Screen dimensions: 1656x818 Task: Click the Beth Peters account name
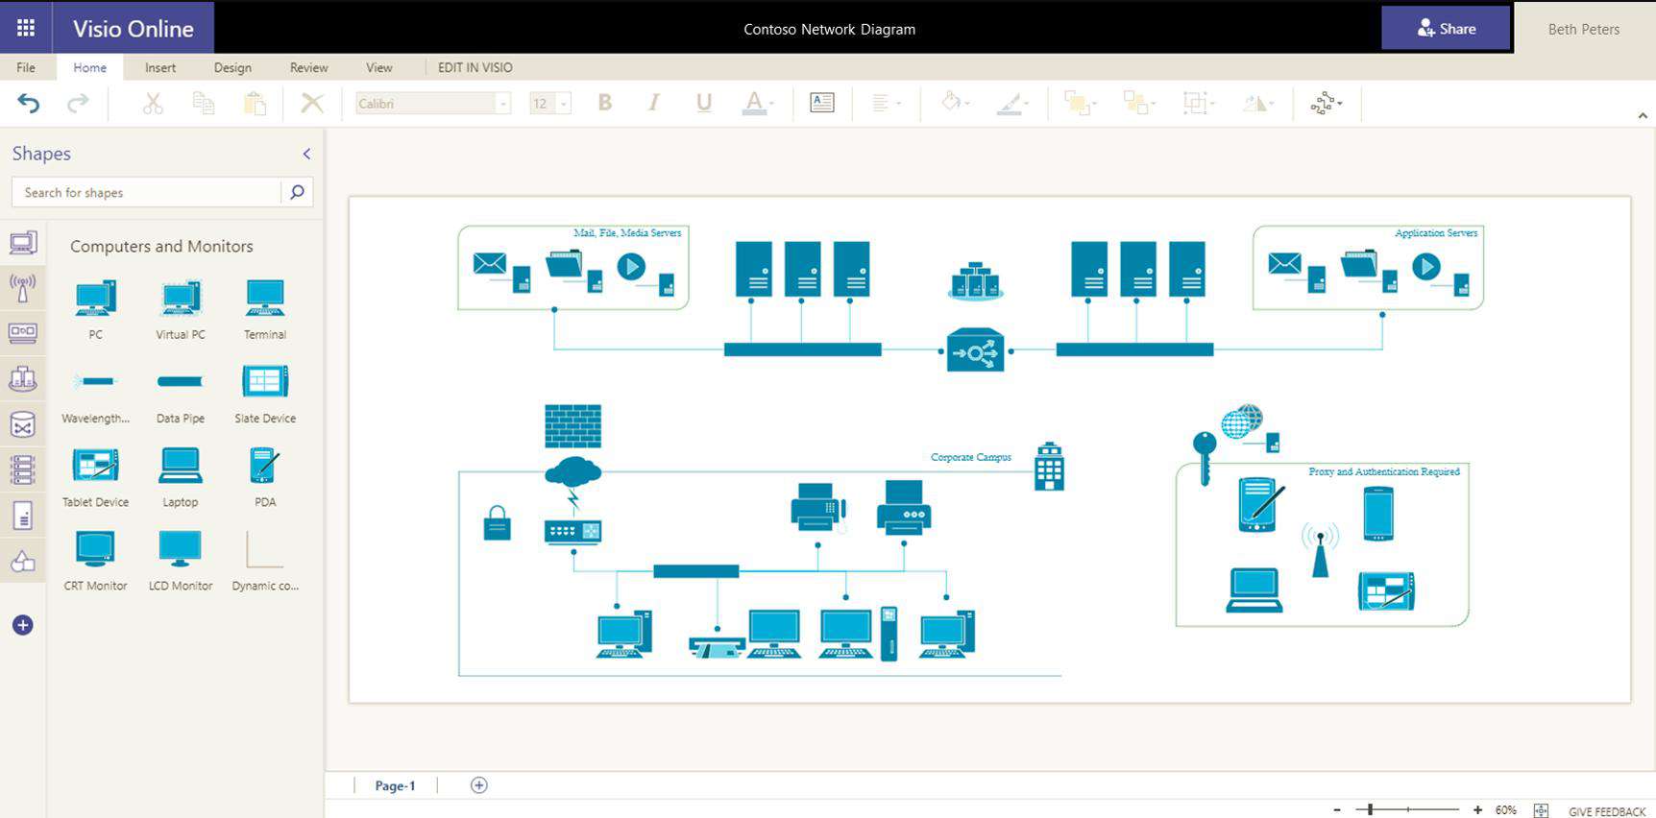coord(1584,29)
